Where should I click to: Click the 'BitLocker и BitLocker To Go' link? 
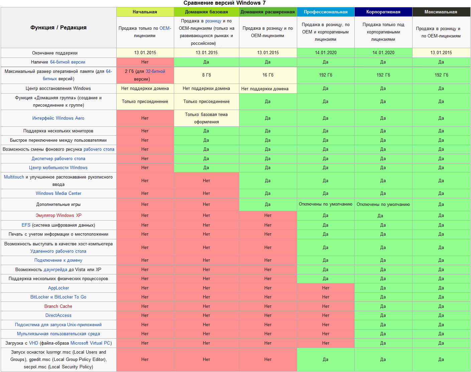pyautogui.click(x=58, y=297)
